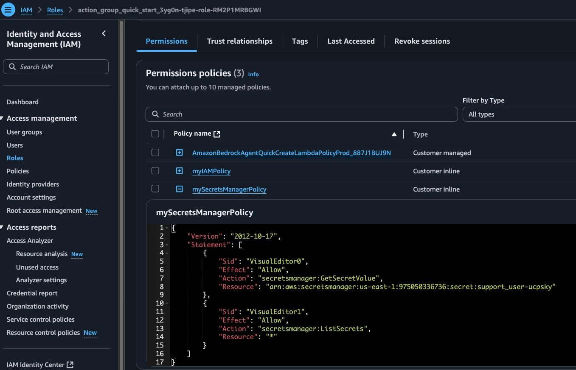This screenshot has height=370, width=576.
Task: Check the myIAMPolicy row checkbox
Action: [x=155, y=171]
